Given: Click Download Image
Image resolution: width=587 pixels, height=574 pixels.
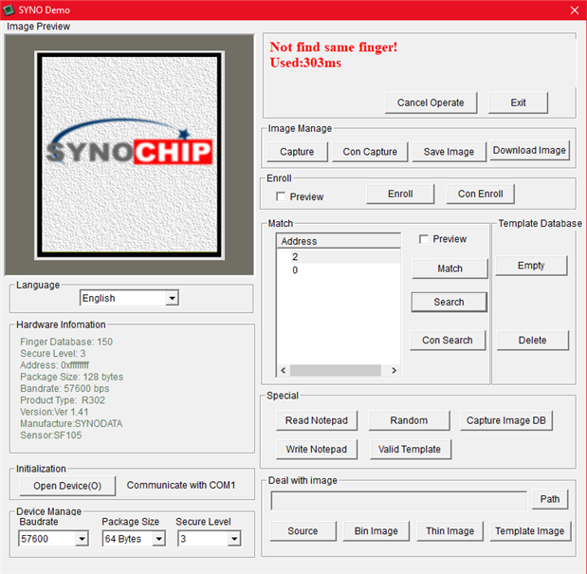Looking at the screenshot, I should tap(529, 150).
